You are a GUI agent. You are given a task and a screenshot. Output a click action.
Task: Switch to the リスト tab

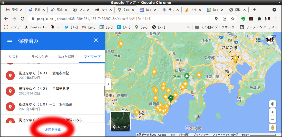pyautogui.click(x=14, y=57)
